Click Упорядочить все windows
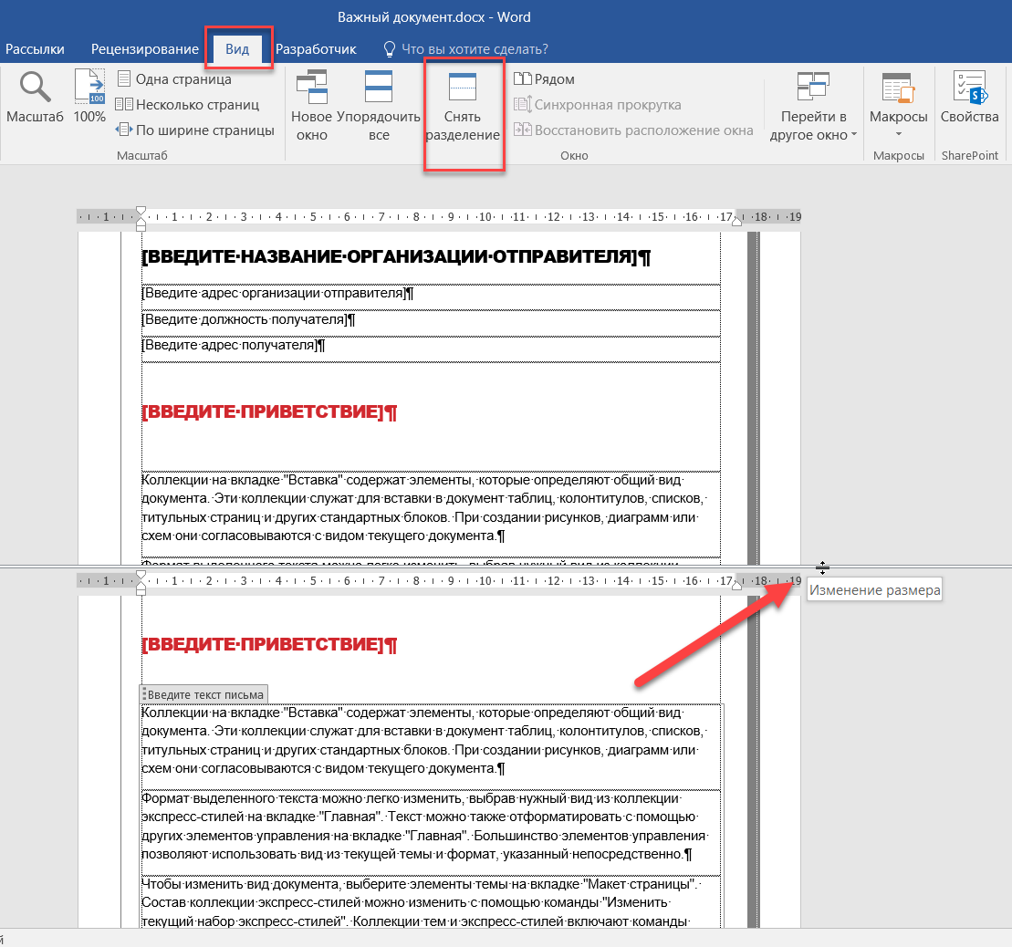This screenshot has width=1012, height=947. pos(379,107)
